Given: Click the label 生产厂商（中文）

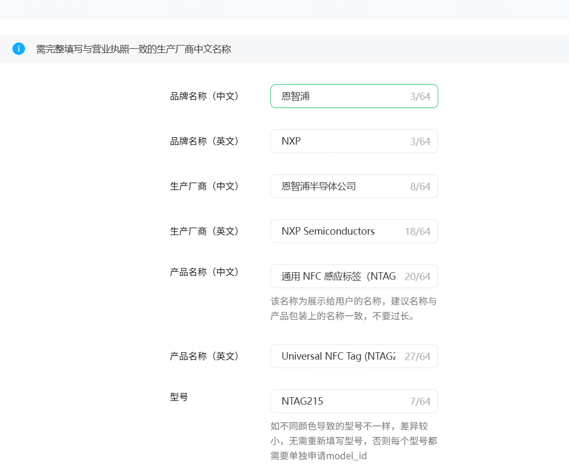Looking at the screenshot, I should point(204,186).
